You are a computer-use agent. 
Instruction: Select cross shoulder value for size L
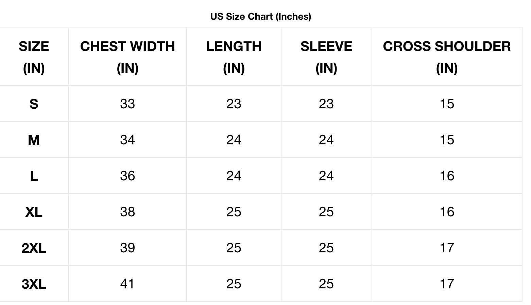447,176
